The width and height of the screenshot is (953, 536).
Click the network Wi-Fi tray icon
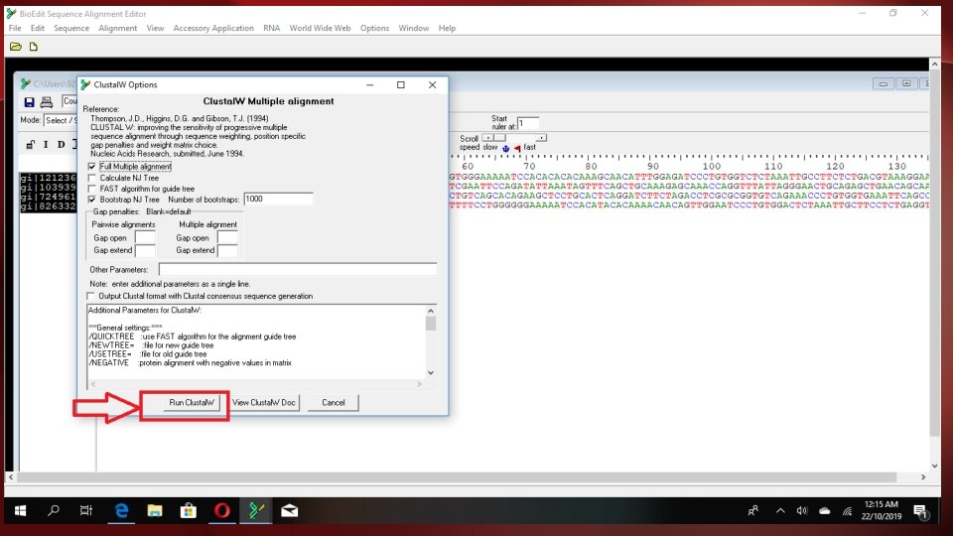point(847,511)
